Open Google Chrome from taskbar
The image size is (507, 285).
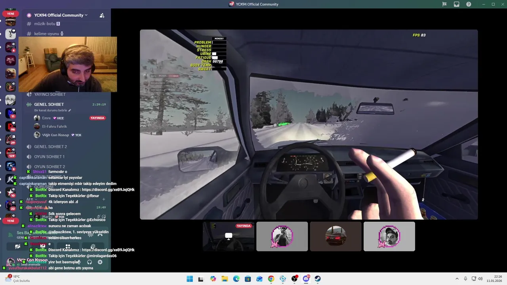pyautogui.click(x=271, y=279)
